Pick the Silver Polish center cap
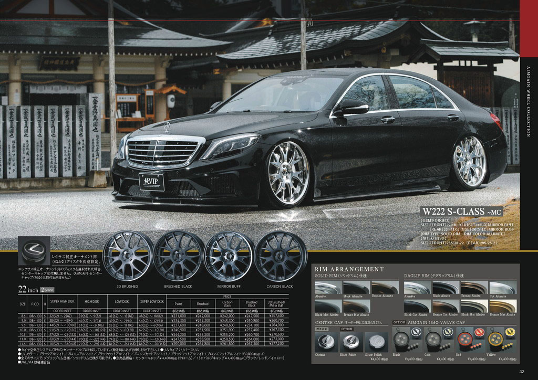Screen dimensions: 538x380 tap(376, 342)
